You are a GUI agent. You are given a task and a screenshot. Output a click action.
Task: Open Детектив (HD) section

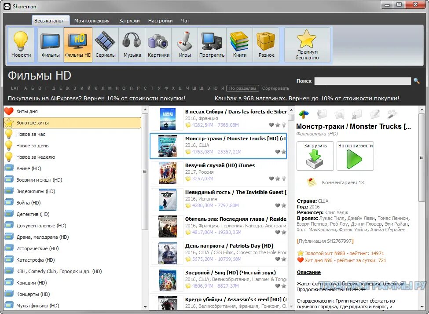pyautogui.click(x=72, y=214)
